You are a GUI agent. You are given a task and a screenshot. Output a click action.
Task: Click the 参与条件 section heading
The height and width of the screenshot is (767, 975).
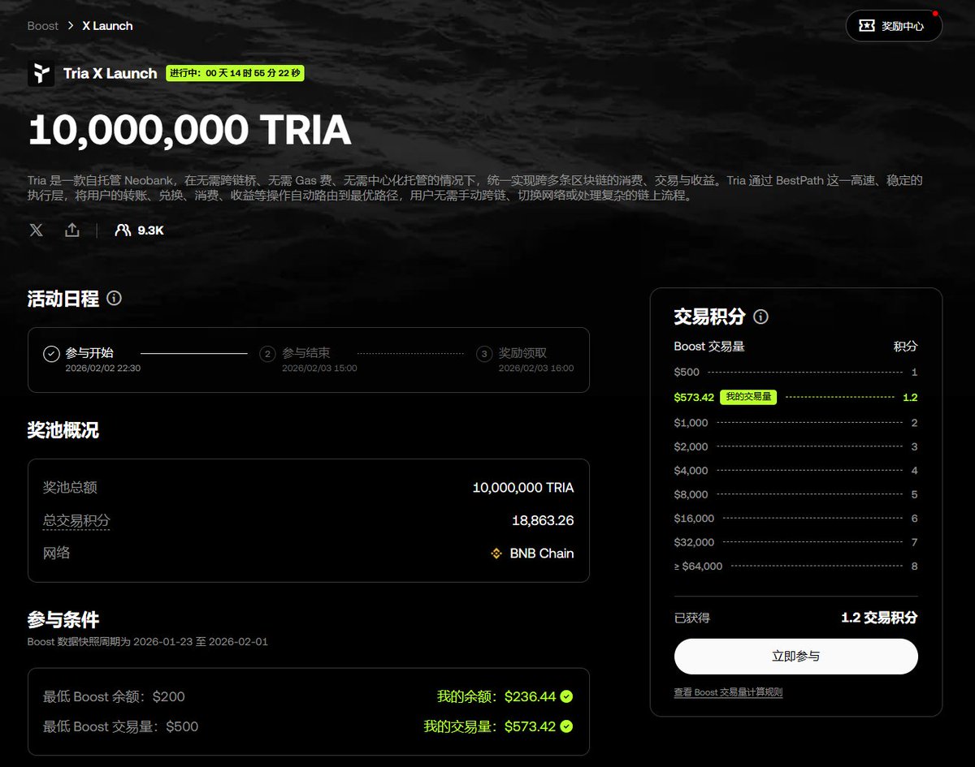63,620
